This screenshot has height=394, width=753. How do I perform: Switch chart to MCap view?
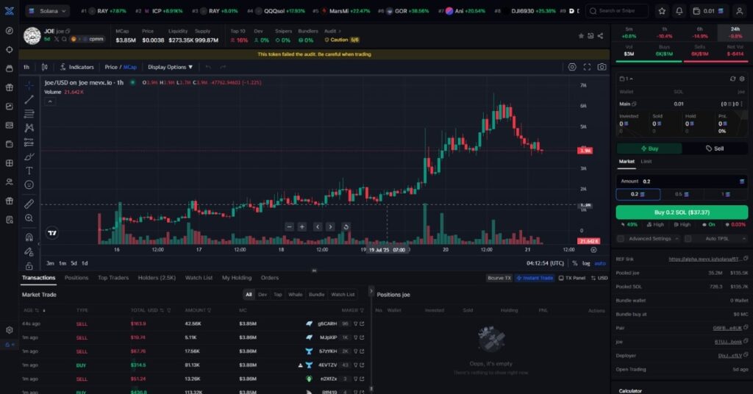(x=130, y=67)
